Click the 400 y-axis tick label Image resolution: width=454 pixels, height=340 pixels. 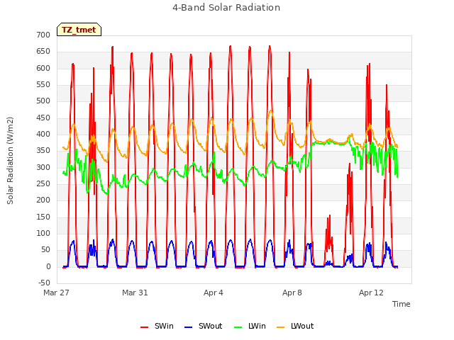point(43,135)
